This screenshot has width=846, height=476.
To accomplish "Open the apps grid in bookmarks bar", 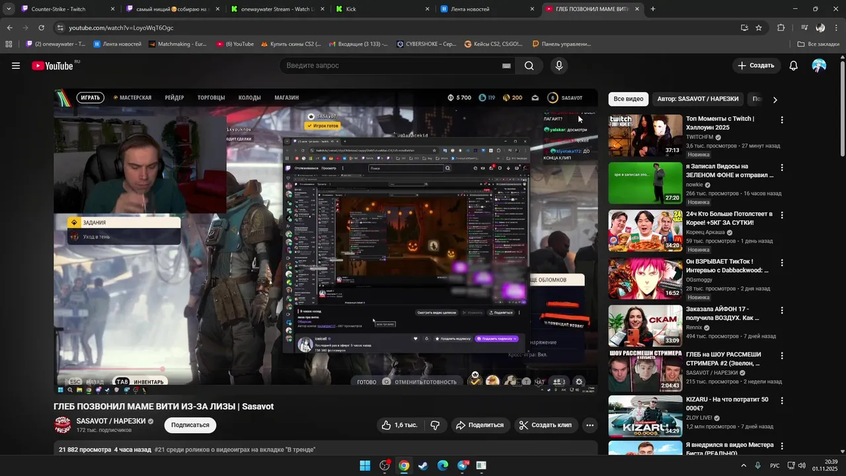I will click(9, 44).
